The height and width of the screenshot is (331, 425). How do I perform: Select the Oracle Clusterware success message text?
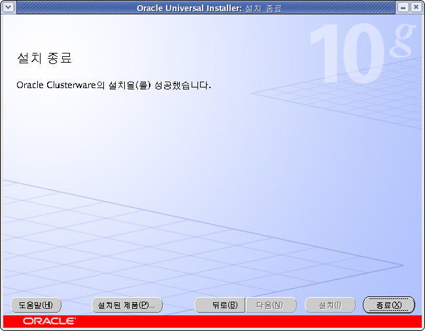(114, 85)
